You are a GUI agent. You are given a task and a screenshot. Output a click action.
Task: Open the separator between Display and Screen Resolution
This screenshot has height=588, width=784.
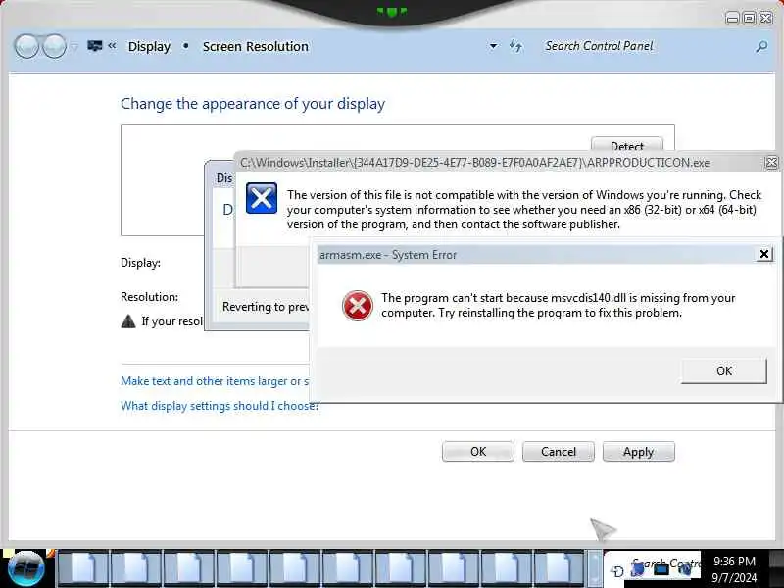(x=186, y=45)
